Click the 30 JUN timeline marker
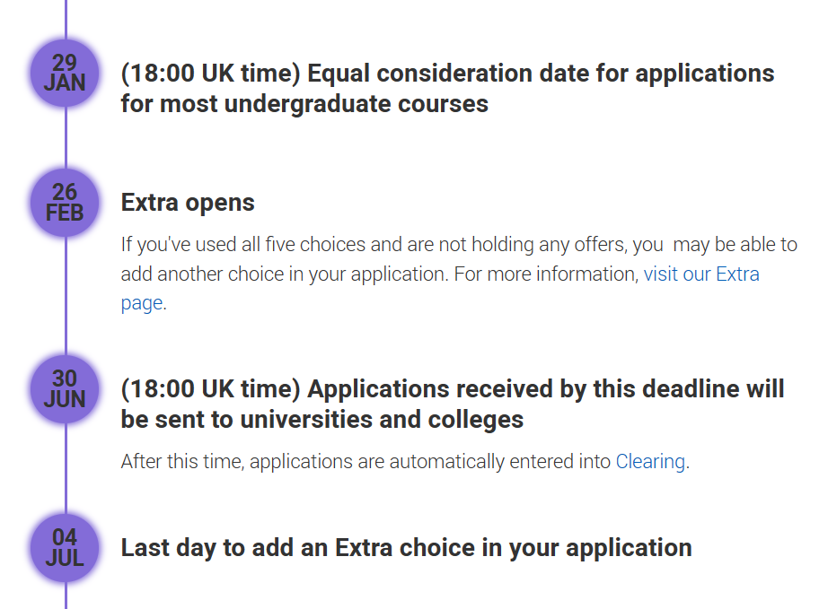The width and height of the screenshot is (828, 609). 65,389
